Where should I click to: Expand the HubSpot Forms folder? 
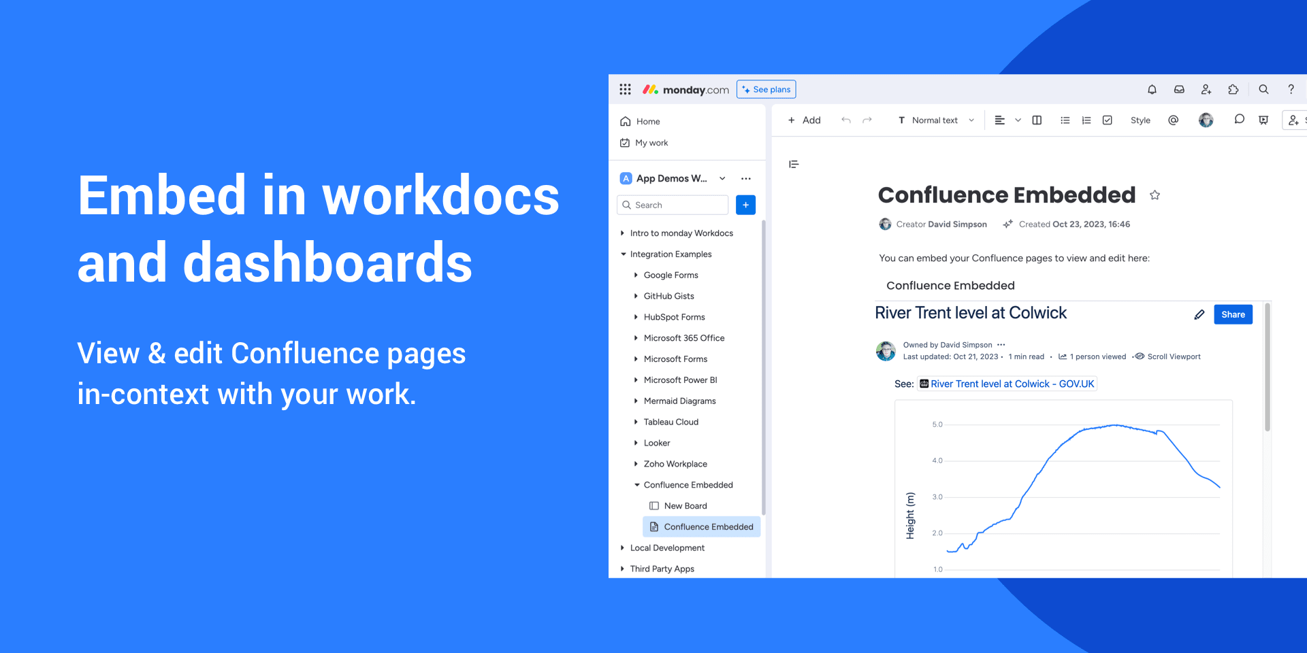point(636,317)
